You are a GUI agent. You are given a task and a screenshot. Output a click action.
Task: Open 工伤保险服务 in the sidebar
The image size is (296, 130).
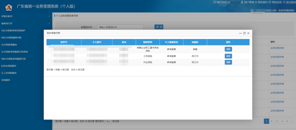click(10, 73)
